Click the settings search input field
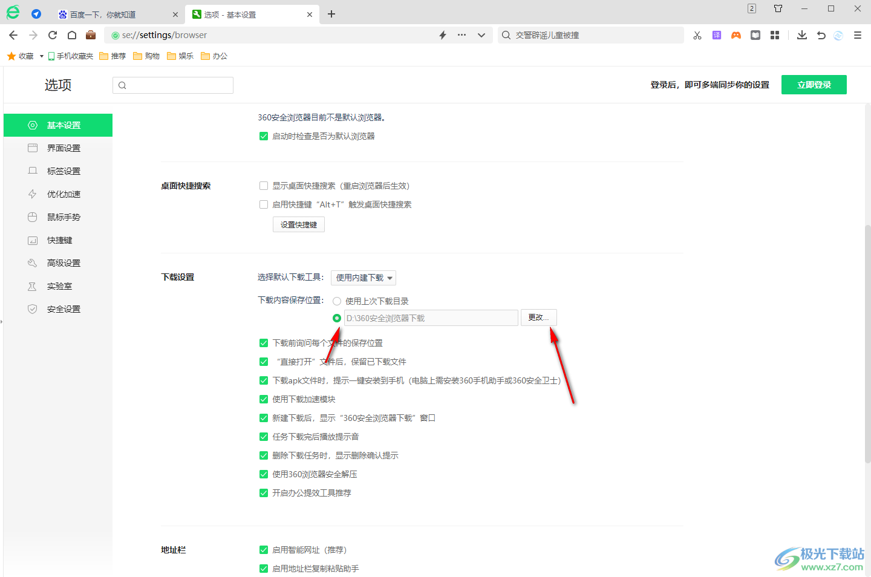Viewport: 871px width, 577px height. [173, 85]
